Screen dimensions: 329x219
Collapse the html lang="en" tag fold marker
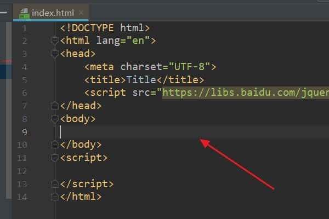(54, 41)
